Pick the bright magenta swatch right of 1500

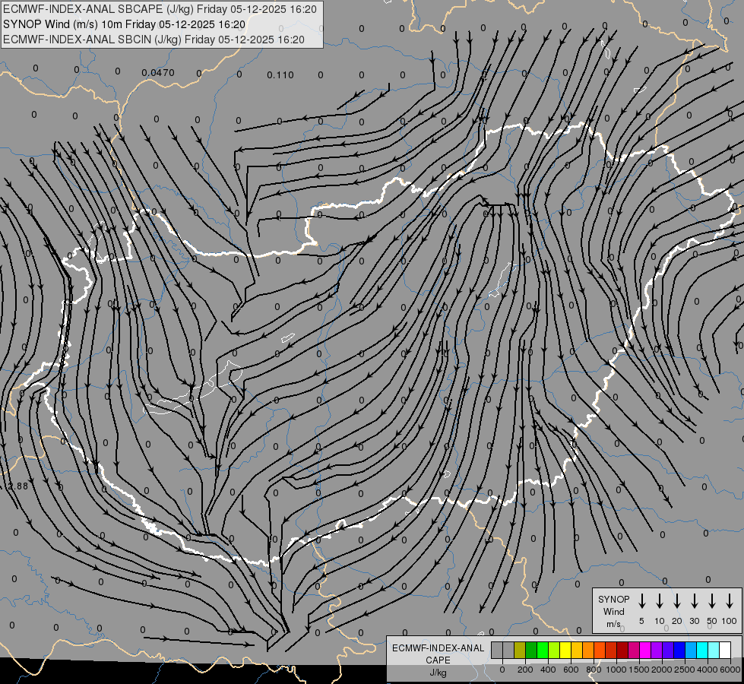tap(645, 650)
